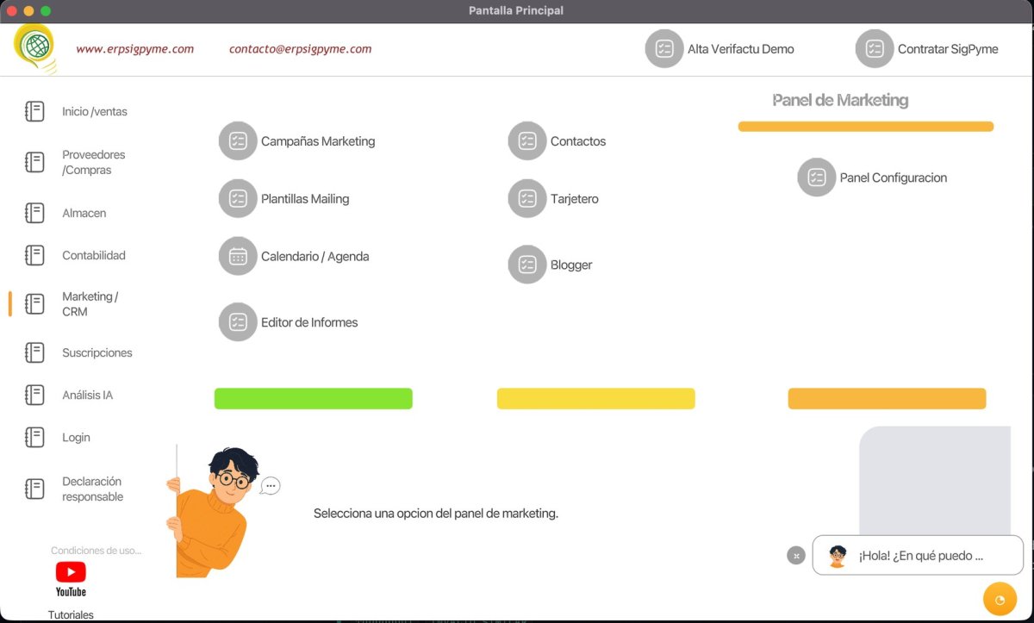Open the Análisis IA section

point(87,395)
